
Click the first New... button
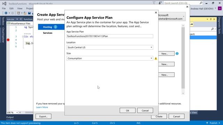pos(167,53)
